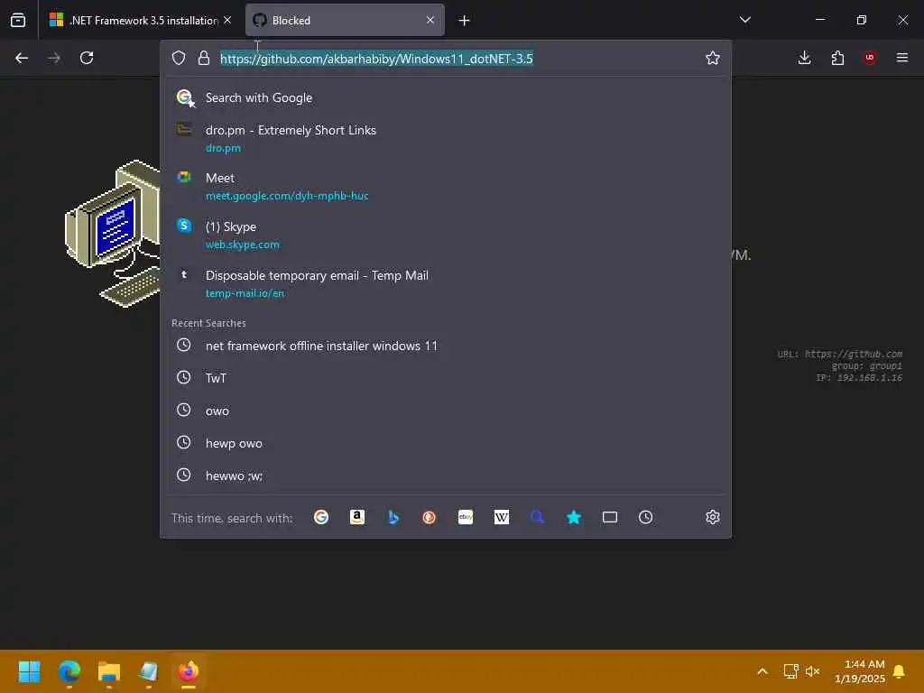This screenshot has height=693, width=924.
Task: Search bookmarks with star icon
Action: [x=573, y=517]
